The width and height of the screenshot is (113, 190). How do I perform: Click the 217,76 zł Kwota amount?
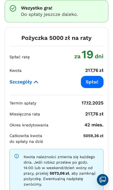coord(94,70)
